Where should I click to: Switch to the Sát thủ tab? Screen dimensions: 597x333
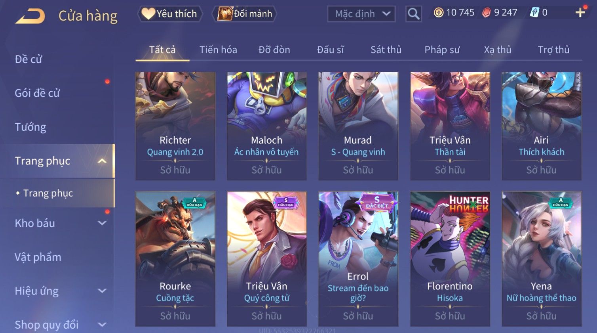[386, 50]
